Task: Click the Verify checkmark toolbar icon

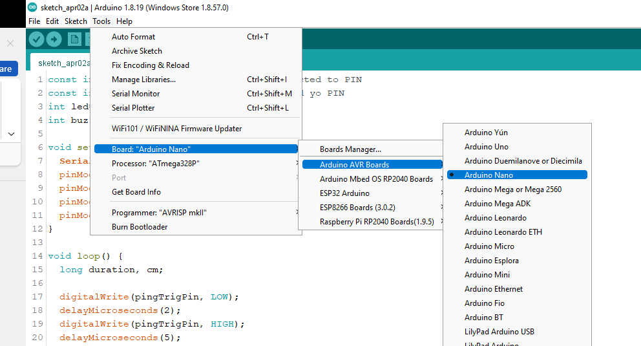Action: click(x=37, y=39)
